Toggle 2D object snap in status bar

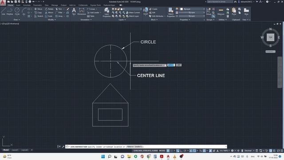[194, 151]
